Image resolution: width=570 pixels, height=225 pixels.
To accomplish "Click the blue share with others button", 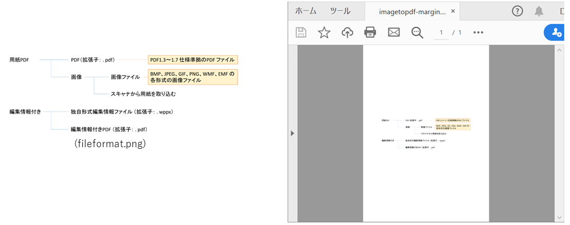I will [556, 33].
